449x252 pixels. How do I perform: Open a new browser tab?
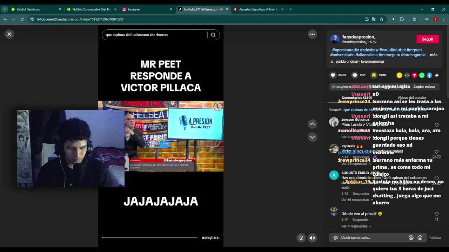[x=291, y=9]
